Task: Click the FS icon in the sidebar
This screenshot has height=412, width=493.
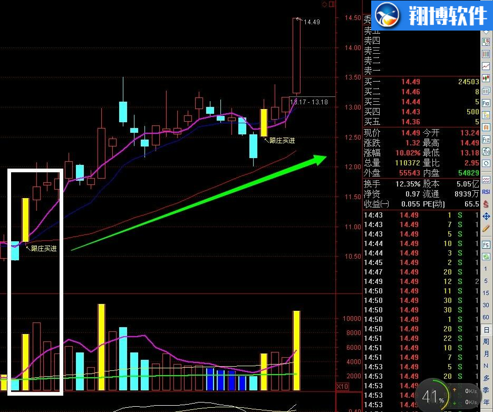Action: click(x=486, y=245)
